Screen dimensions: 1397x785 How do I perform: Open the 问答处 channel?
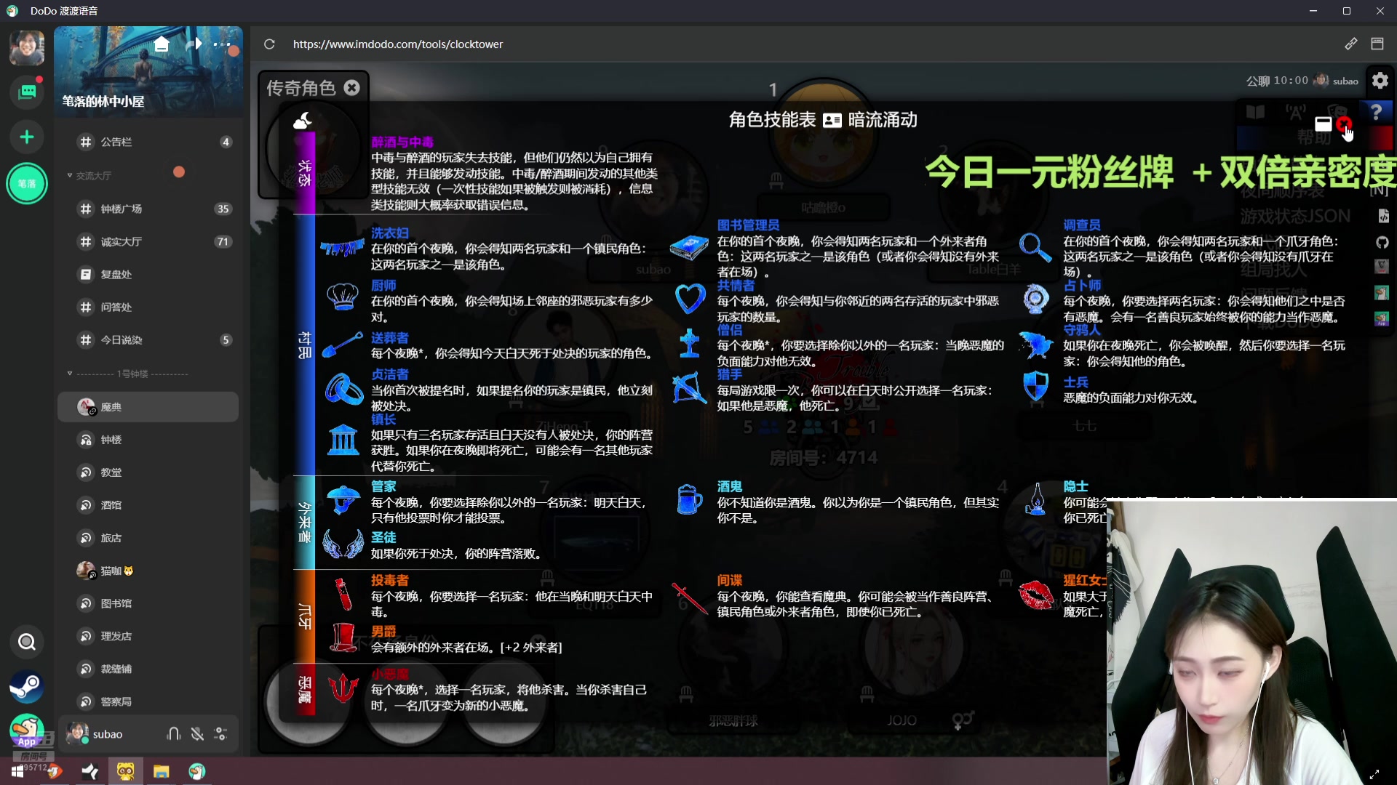pos(148,307)
